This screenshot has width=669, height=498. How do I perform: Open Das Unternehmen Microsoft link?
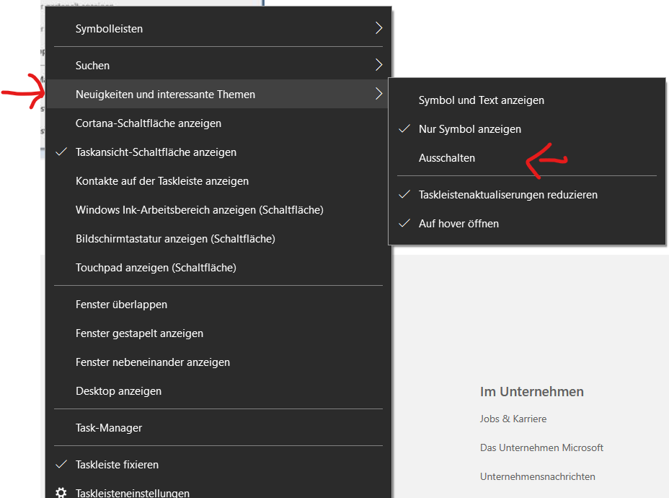[541, 447]
